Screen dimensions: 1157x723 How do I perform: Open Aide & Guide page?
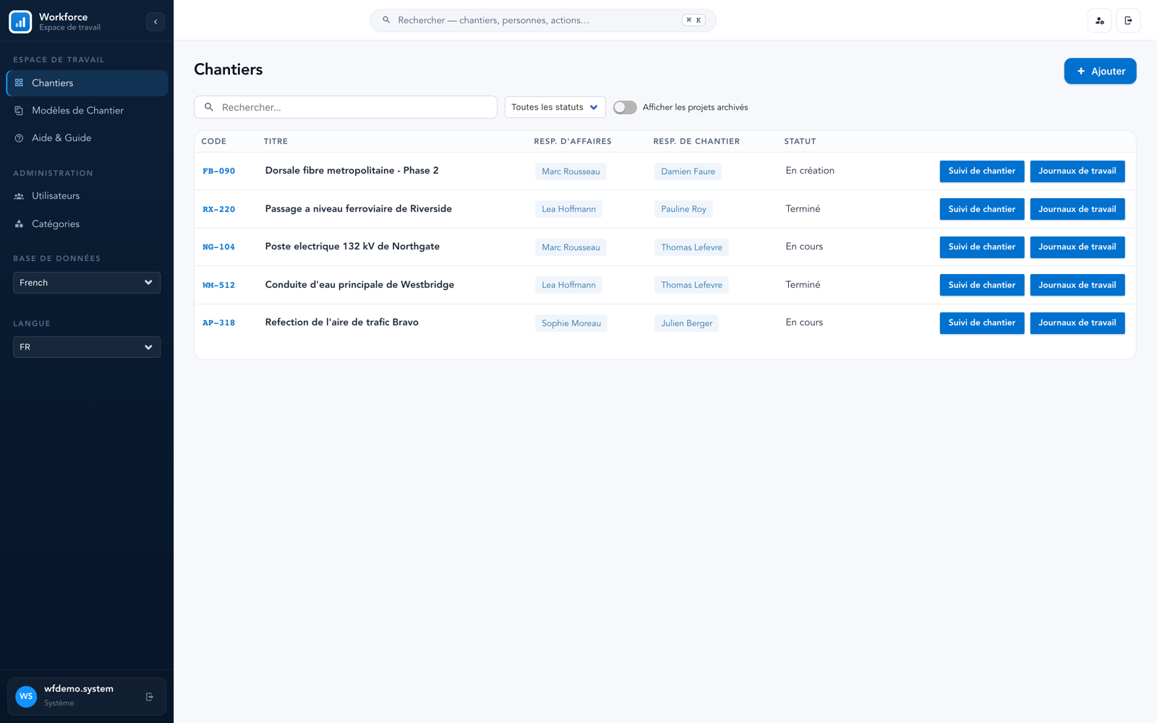[87, 138]
